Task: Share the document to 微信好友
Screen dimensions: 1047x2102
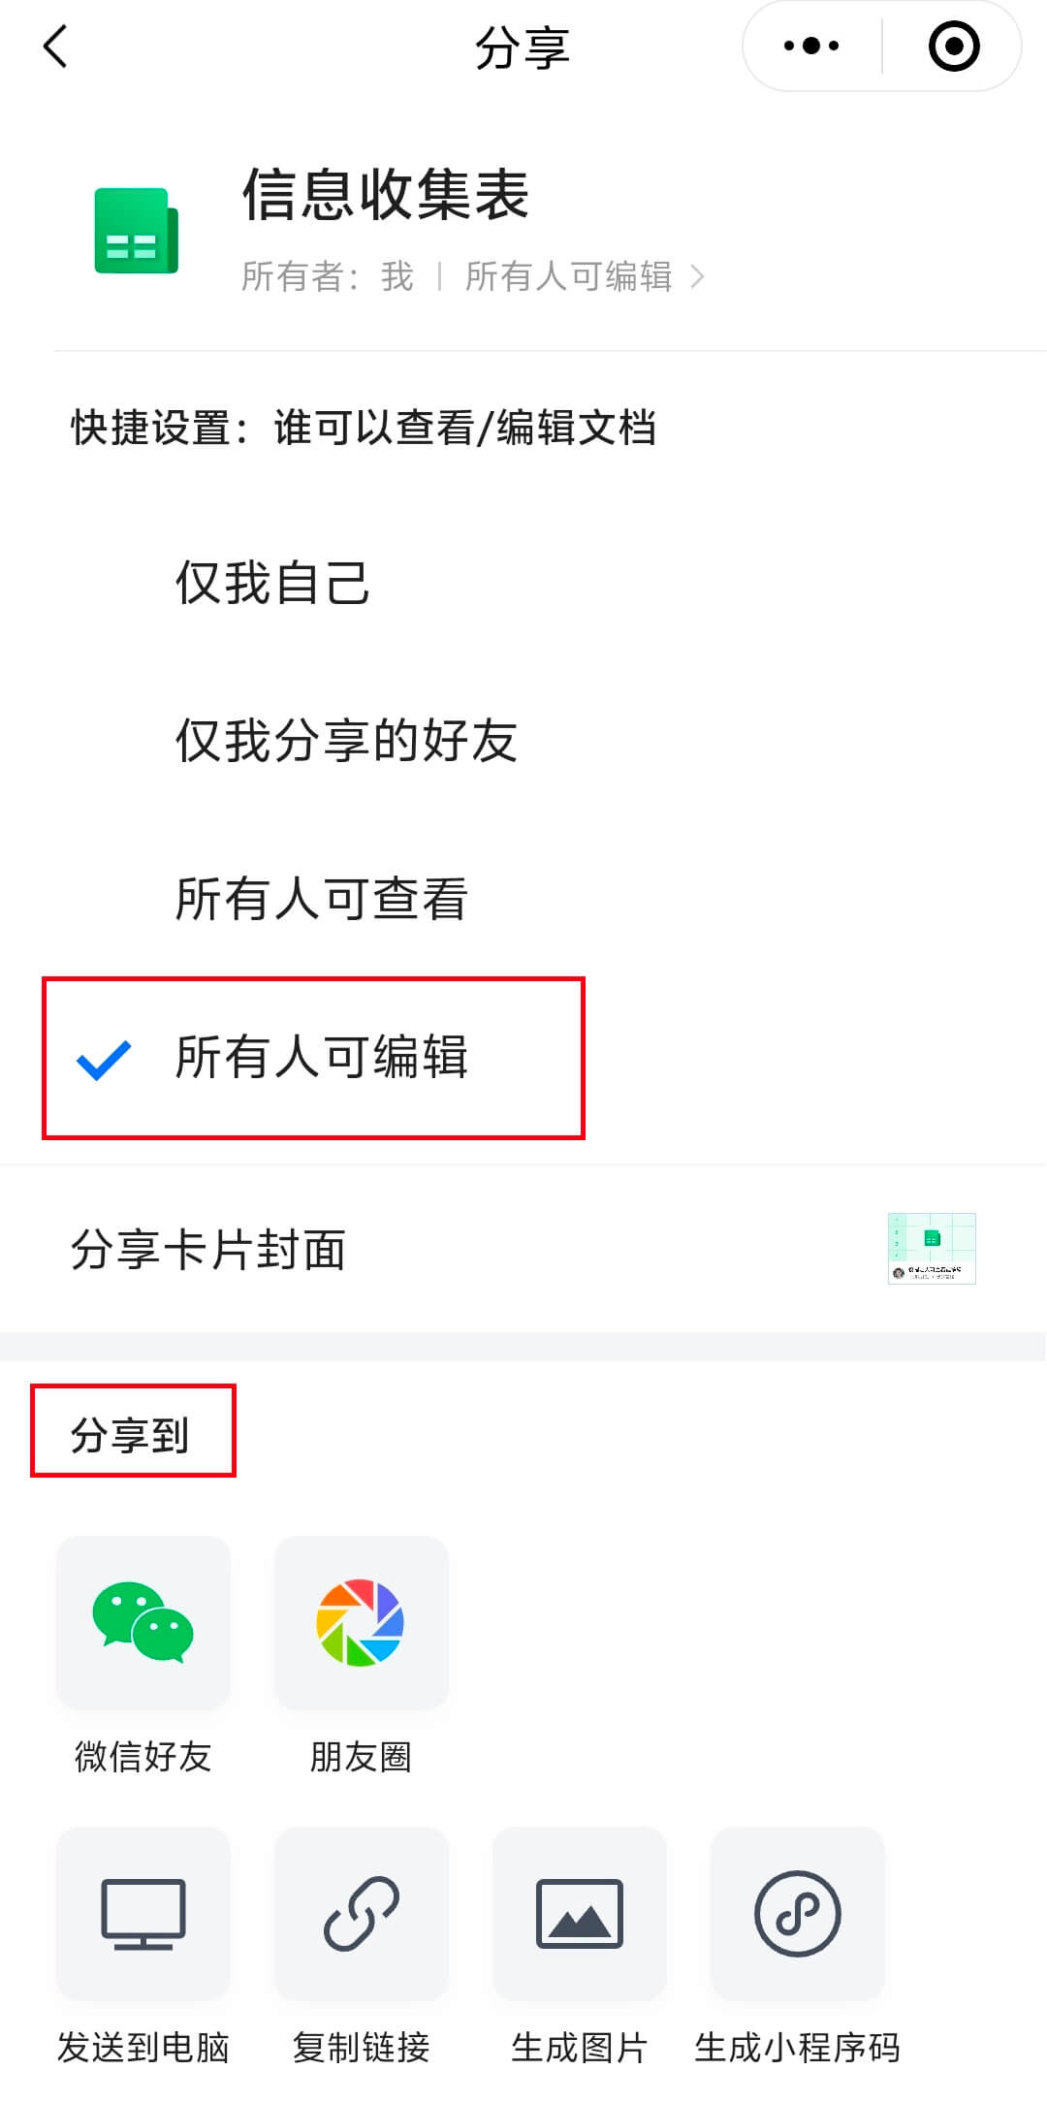Action: 143,1622
